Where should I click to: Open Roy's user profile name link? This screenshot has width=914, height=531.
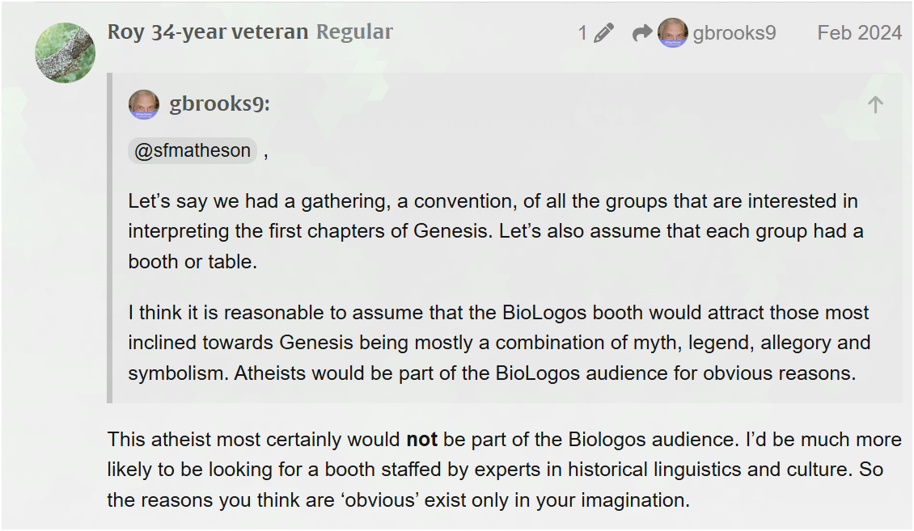[126, 32]
